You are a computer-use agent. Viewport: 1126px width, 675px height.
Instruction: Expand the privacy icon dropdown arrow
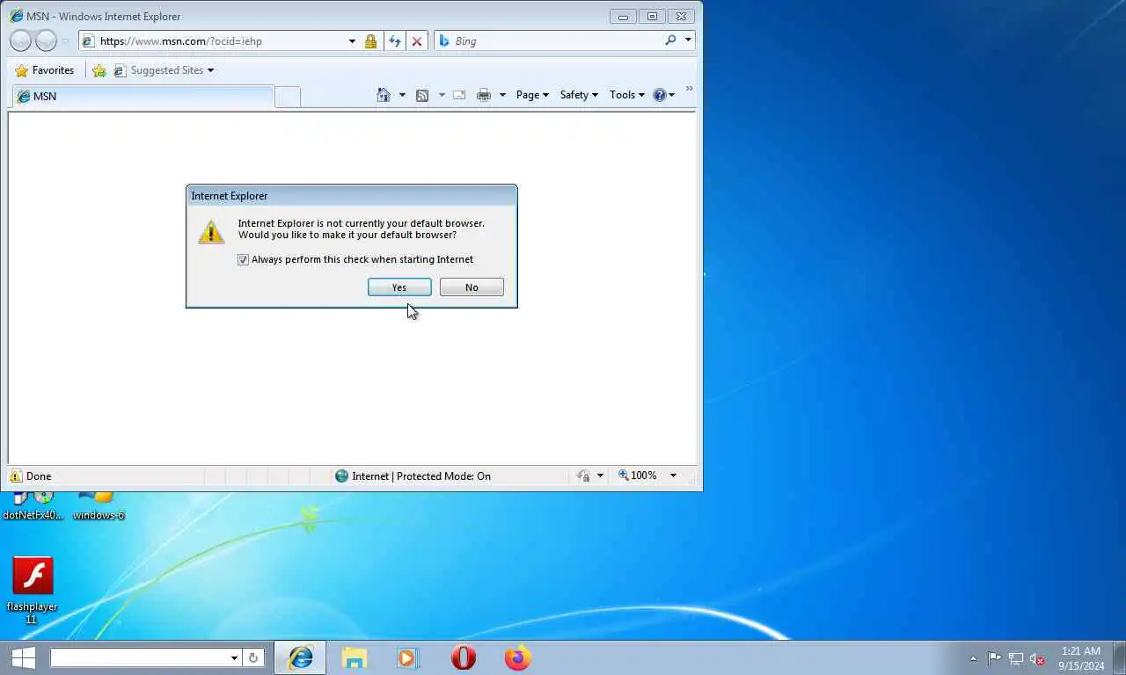(x=601, y=476)
